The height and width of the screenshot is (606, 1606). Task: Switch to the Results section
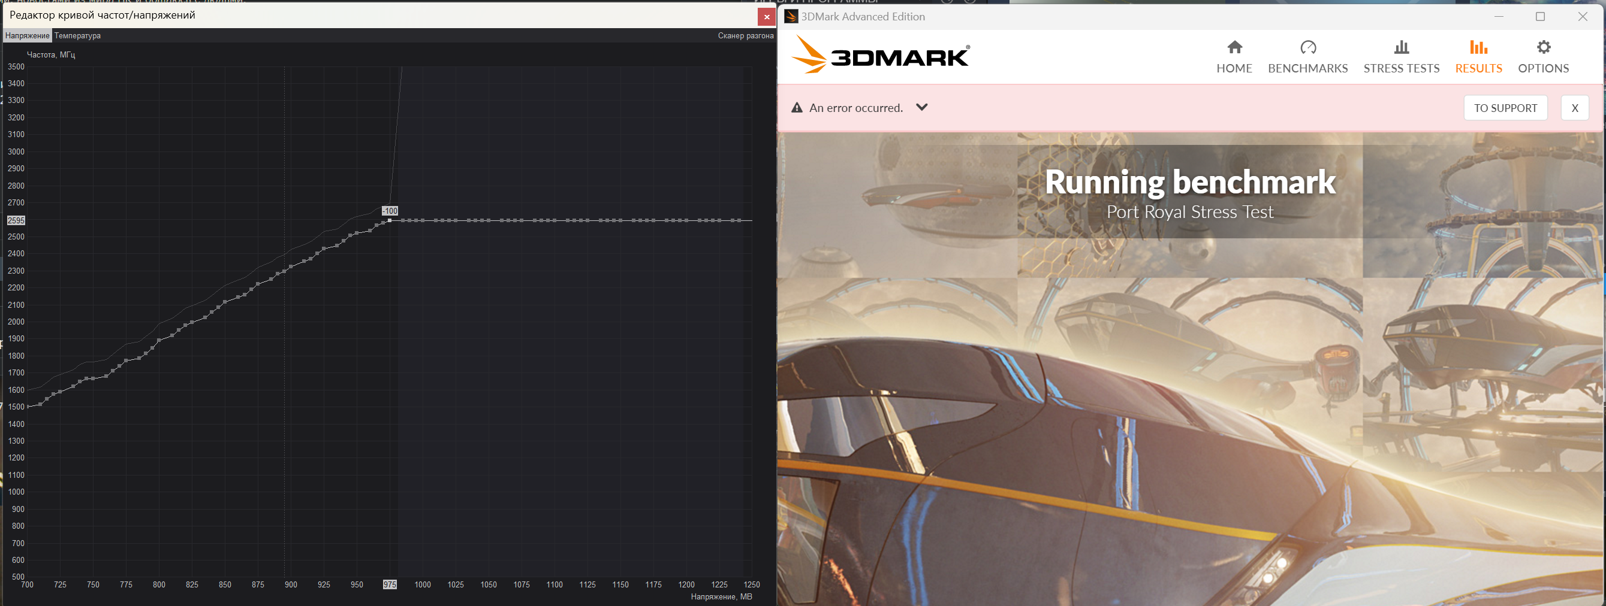point(1478,57)
